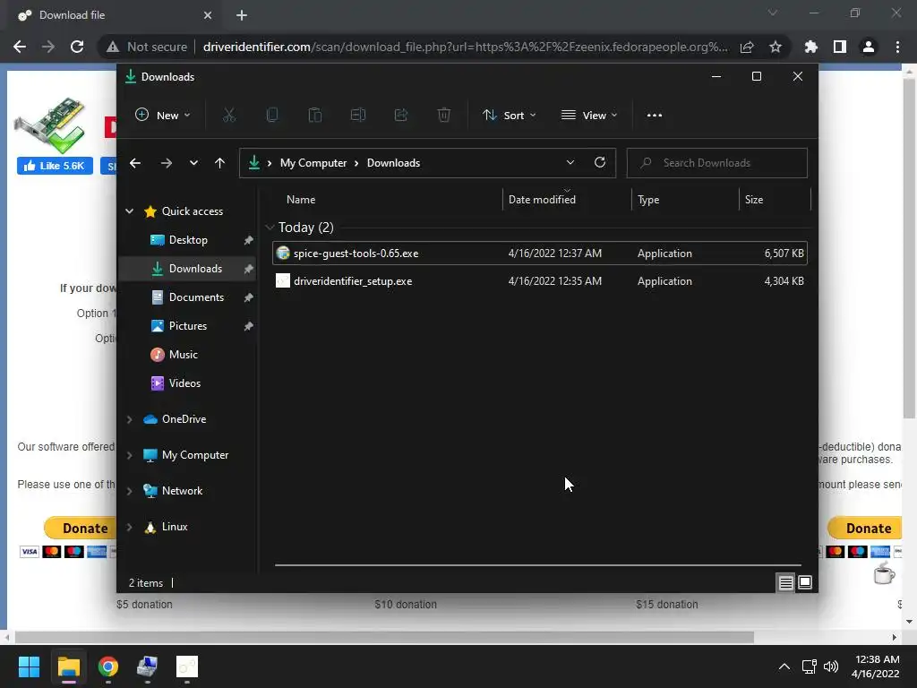This screenshot has height=688, width=917.
Task: Collapse the Quick access tree
Action: (x=129, y=211)
